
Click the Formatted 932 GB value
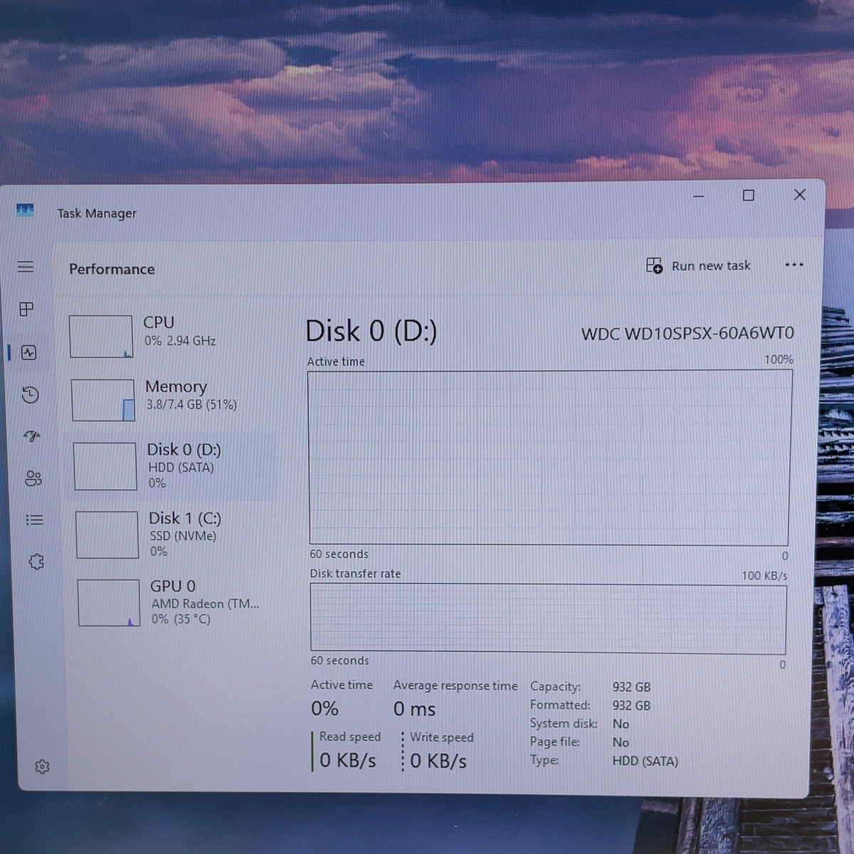631,705
